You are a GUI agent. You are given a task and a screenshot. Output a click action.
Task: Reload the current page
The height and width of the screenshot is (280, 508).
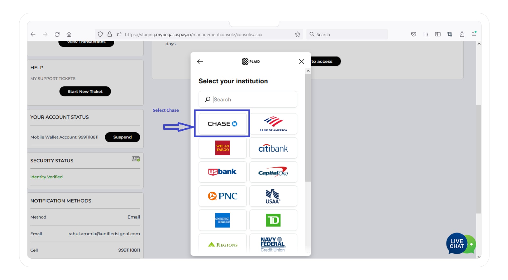57,34
